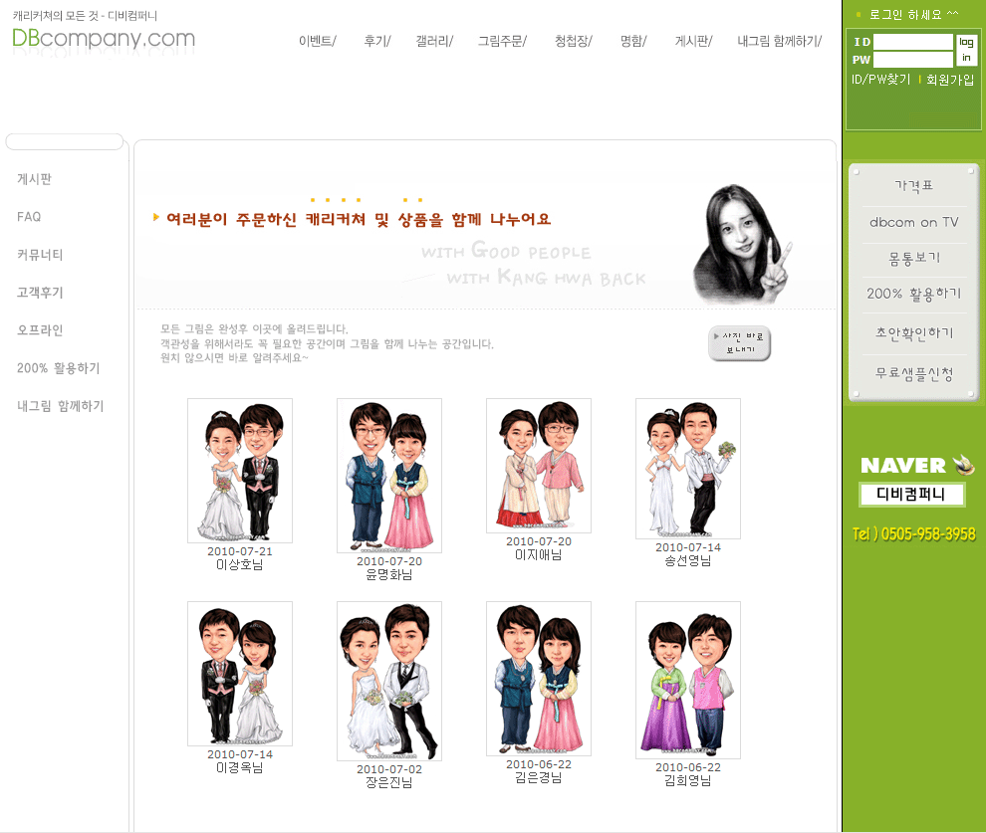986x833 pixels.
Task: Open 초안확인하기 in the right panel
Action: 914,333
